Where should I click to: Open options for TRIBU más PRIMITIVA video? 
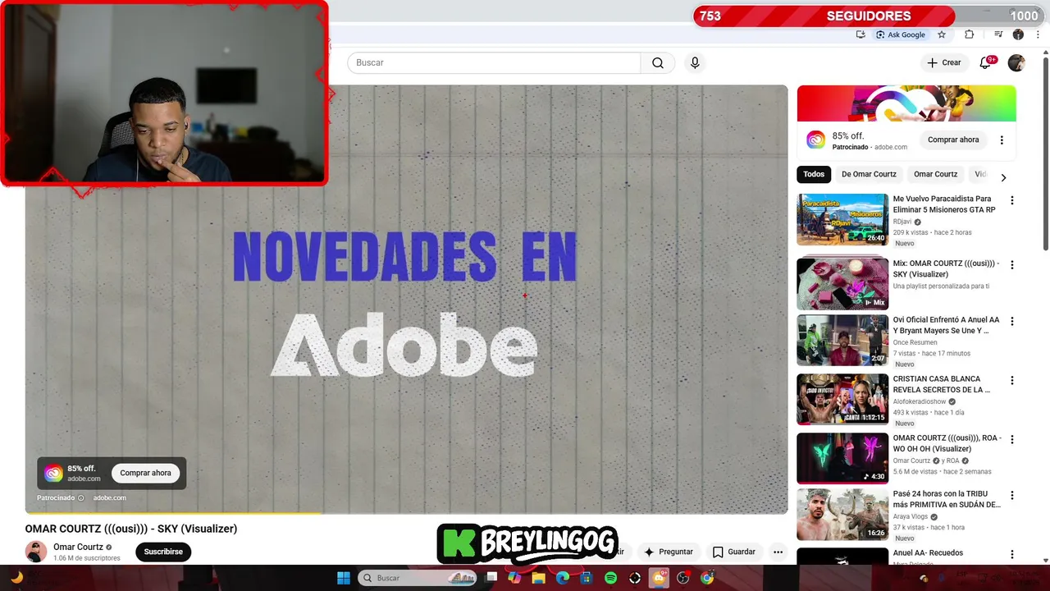[1012, 496]
